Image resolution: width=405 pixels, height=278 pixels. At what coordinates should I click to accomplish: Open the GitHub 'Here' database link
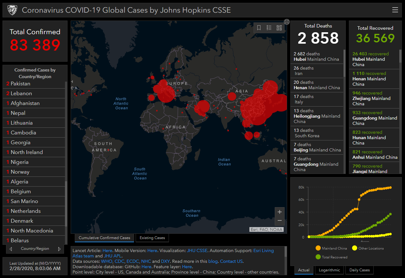coord(146,267)
